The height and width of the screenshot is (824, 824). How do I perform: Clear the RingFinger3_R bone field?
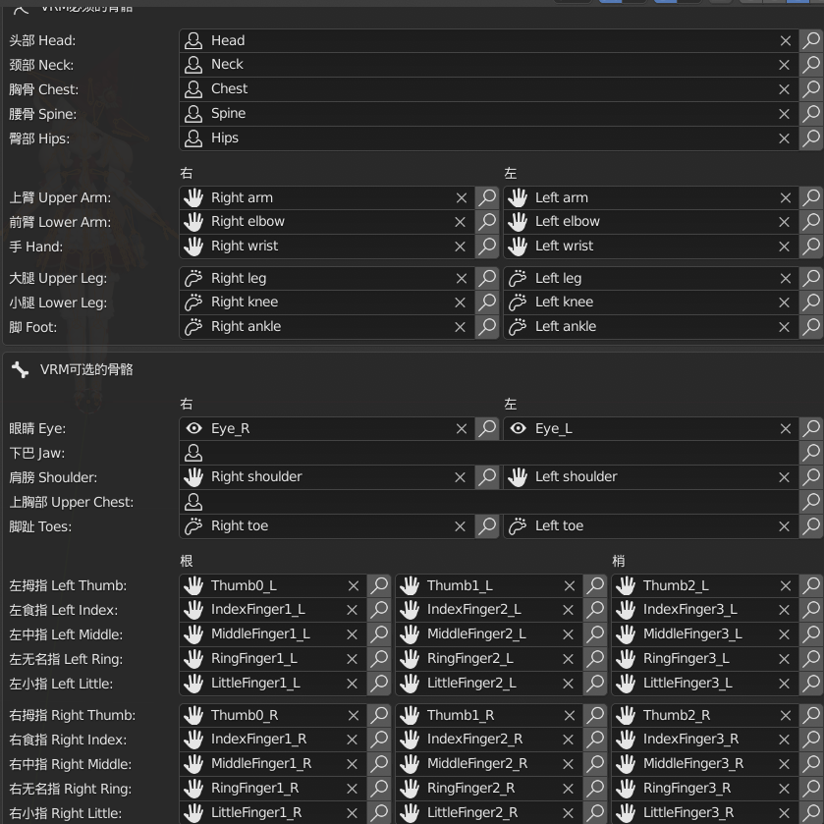click(x=784, y=789)
